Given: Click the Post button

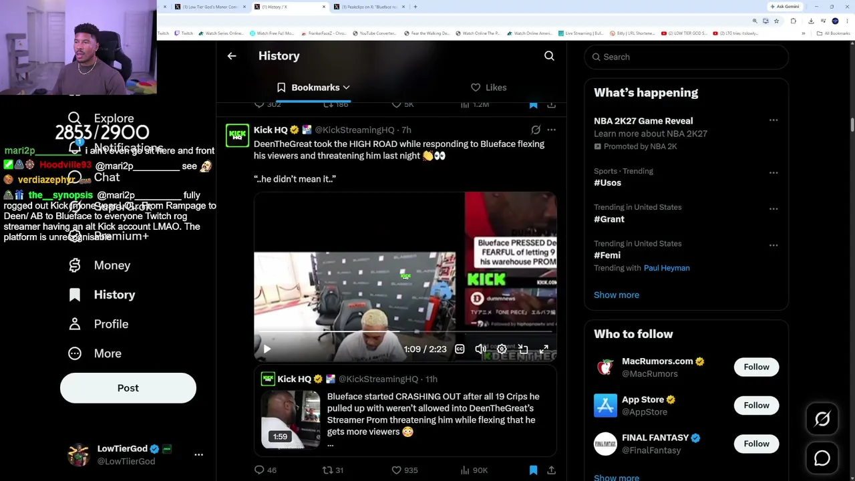Looking at the screenshot, I should pos(128,388).
